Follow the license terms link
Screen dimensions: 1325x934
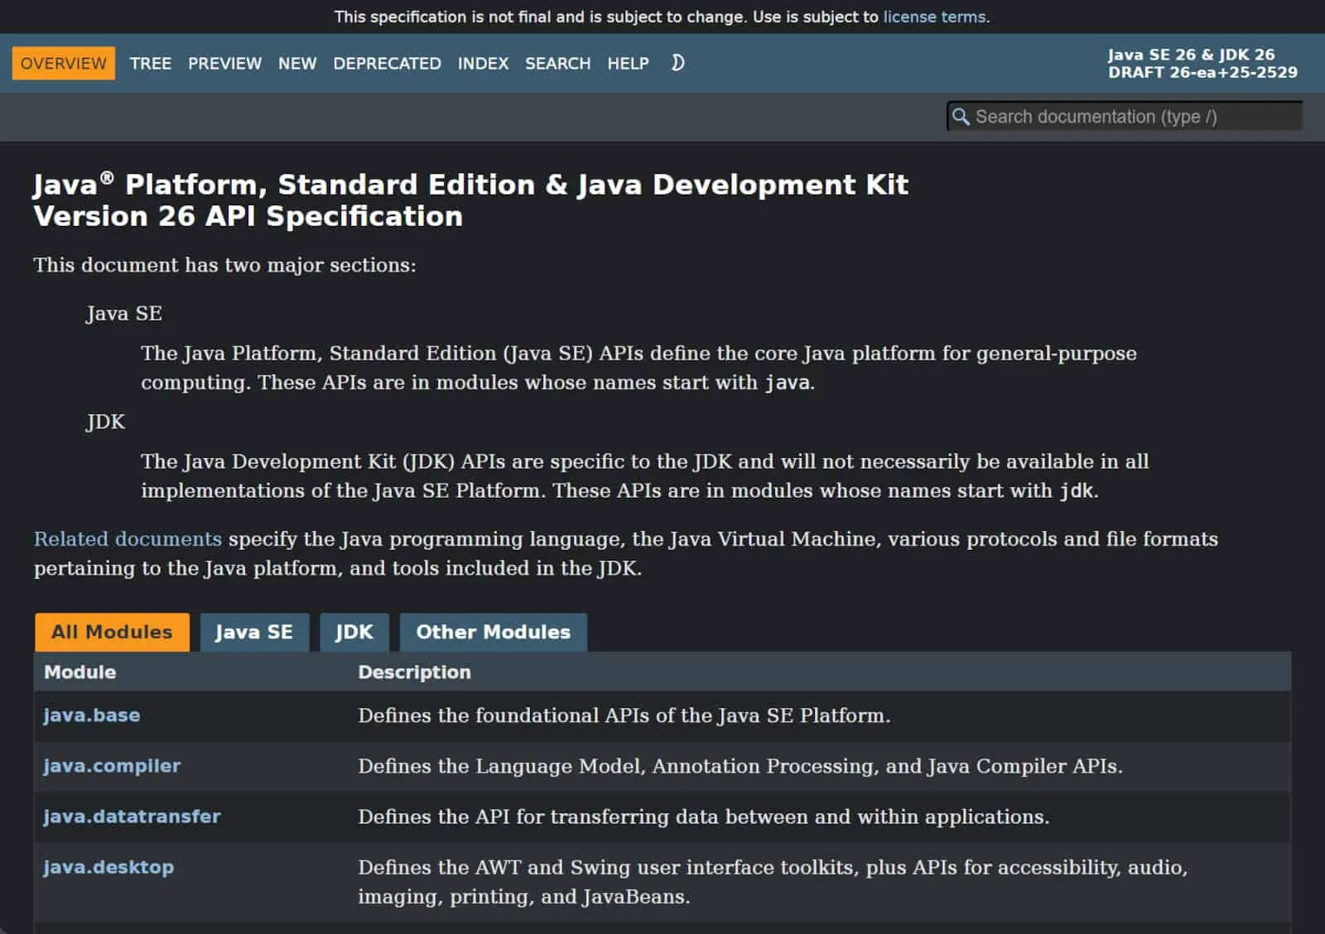point(934,17)
